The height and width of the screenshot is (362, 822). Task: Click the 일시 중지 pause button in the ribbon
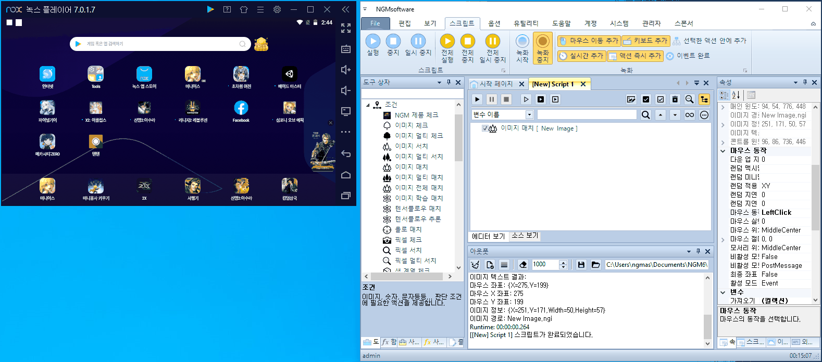pos(418,45)
